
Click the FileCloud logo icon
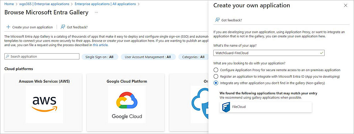[x=226, y=107]
